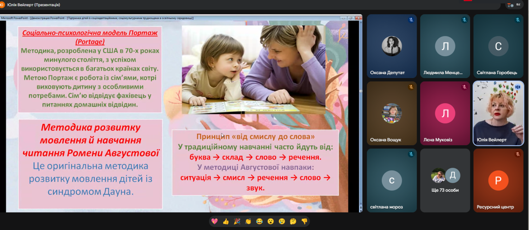The image size is (529, 230).
Task: Open Світлана Горобець participant tile
Action: tap(498, 46)
